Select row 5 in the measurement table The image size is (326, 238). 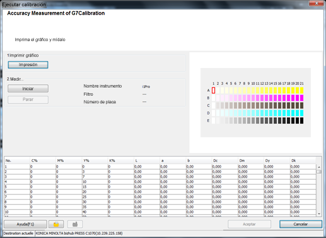160,187
